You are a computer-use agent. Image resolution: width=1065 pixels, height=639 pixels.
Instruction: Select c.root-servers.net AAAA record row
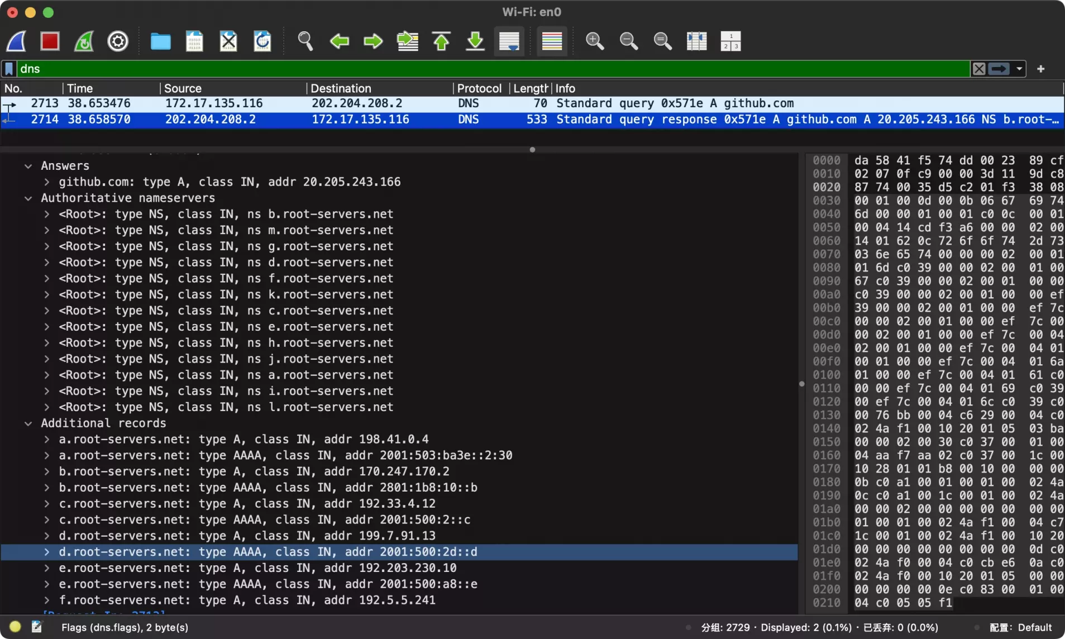pyautogui.click(x=399, y=519)
